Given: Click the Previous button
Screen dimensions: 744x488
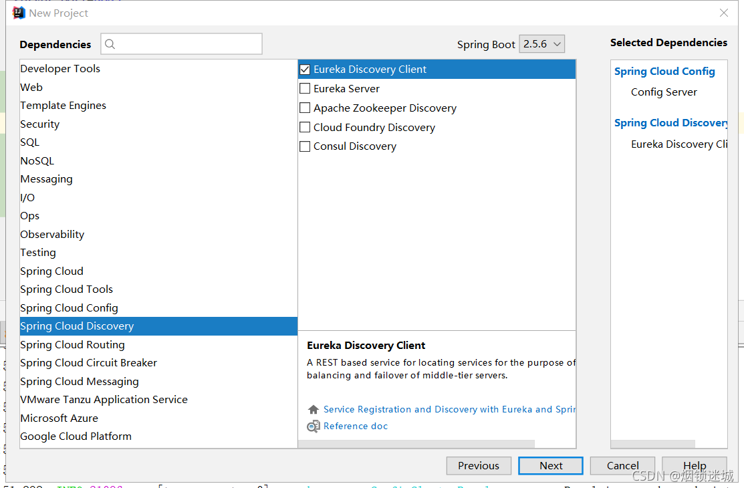Looking at the screenshot, I should coord(479,465).
